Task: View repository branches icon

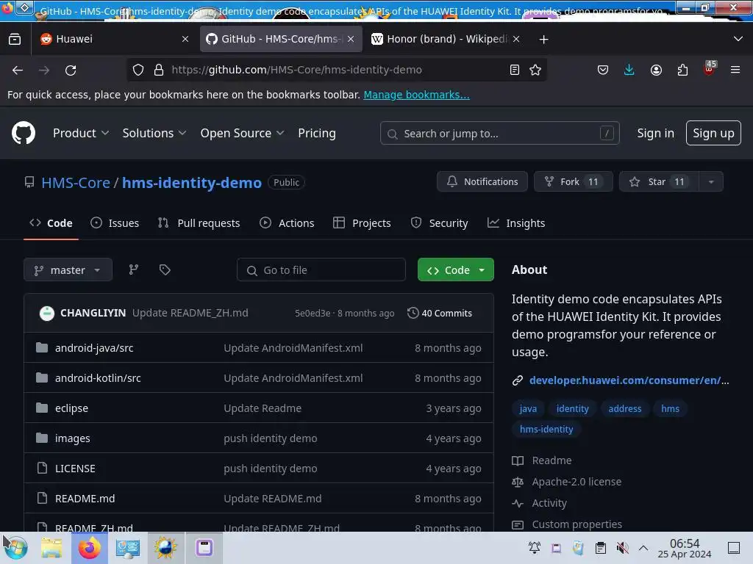Action: (x=134, y=270)
